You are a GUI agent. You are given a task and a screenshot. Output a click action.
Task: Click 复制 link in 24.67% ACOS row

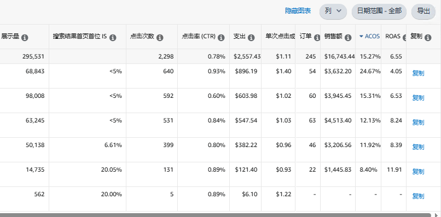click(x=418, y=73)
